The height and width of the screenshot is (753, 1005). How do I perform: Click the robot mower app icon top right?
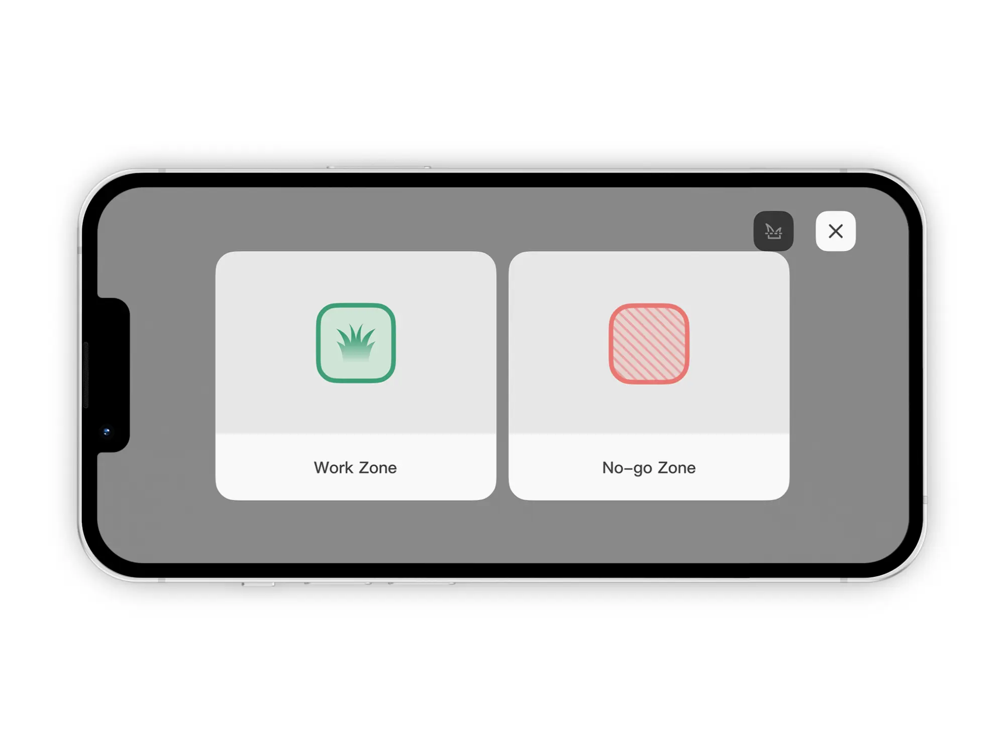(x=774, y=231)
